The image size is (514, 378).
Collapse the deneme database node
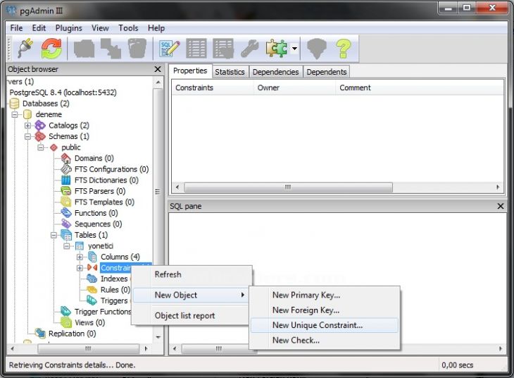click(15, 115)
